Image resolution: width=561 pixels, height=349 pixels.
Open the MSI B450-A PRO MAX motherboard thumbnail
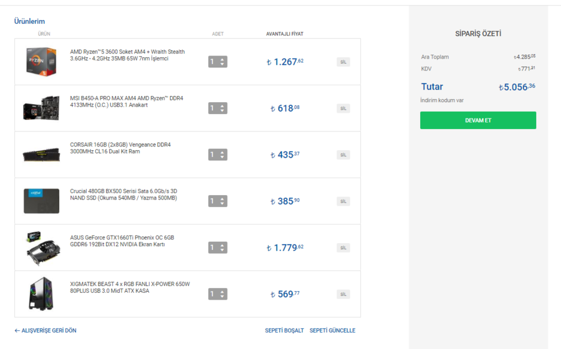point(42,108)
